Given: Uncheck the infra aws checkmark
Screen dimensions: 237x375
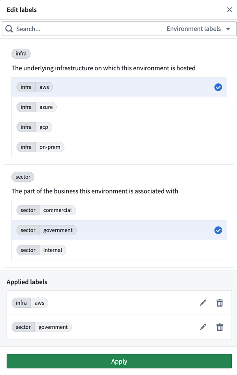Looking at the screenshot, I should 218,87.
